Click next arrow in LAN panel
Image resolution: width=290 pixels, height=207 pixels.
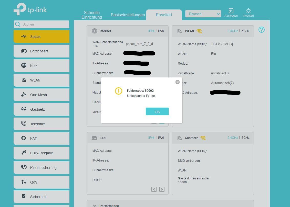click(162, 189)
